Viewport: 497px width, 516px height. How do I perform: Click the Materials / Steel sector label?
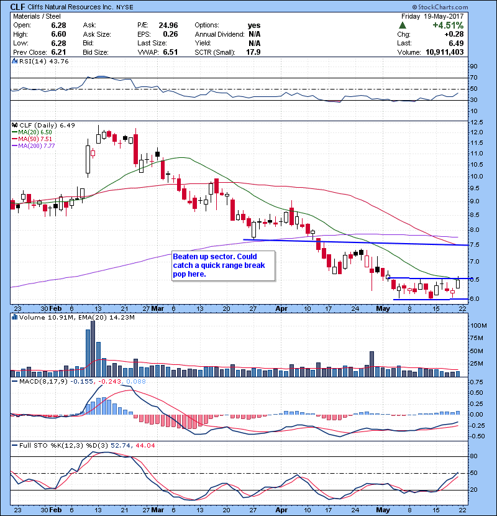pos(37,16)
